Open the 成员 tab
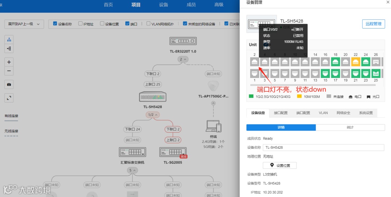 coord(191,5)
